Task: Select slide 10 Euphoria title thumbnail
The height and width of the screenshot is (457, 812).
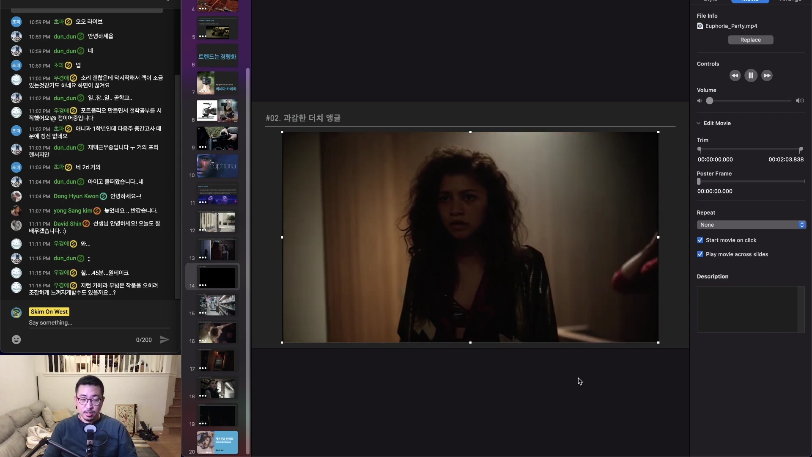Action: pos(217,166)
